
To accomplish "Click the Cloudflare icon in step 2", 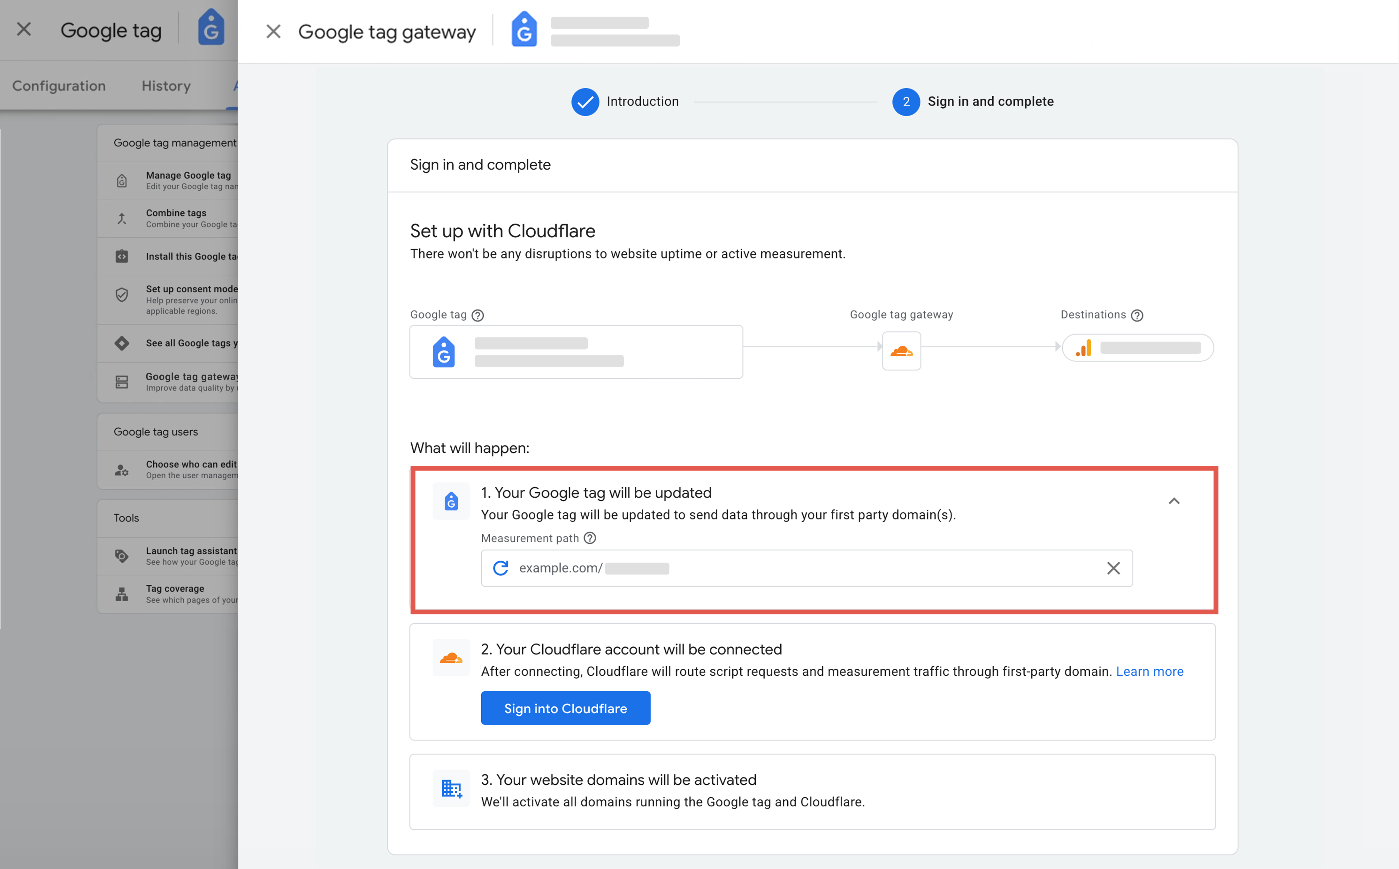I will pyautogui.click(x=451, y=658).
